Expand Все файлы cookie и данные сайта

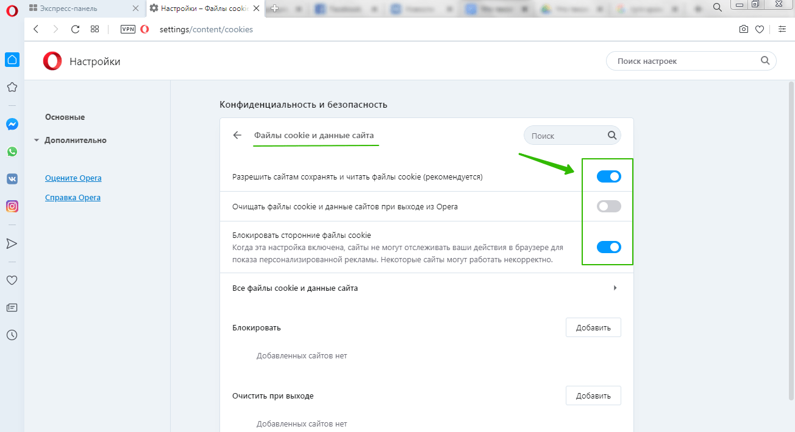[426, 288]
